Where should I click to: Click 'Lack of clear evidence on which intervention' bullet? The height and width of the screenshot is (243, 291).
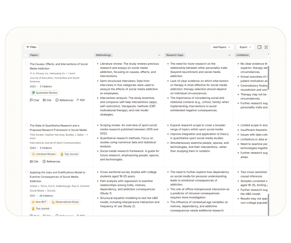199,87
